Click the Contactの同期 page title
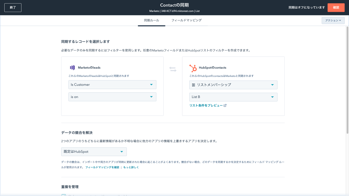The image size is (349, 196). (174, 5)
